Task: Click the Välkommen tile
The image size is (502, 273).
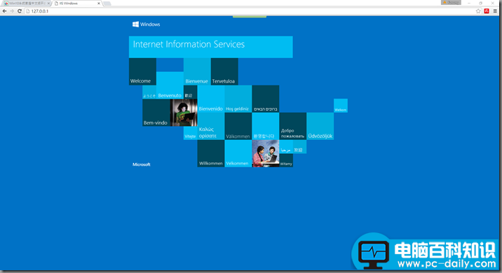Action: (x=238, y=126)
